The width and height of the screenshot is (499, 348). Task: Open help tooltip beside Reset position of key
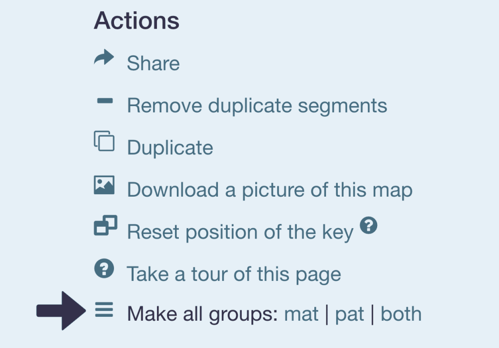click(x=369, y=225)
